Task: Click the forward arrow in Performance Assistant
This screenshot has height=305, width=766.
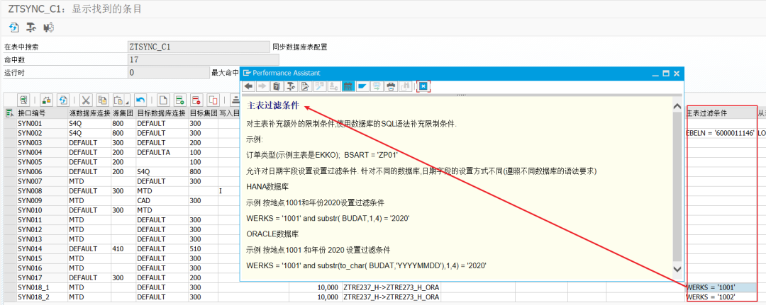Action: (x=262, y=86)
